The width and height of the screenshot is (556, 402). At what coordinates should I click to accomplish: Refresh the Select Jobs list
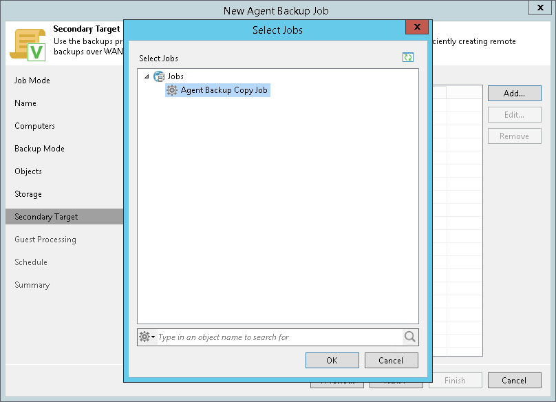408,57
